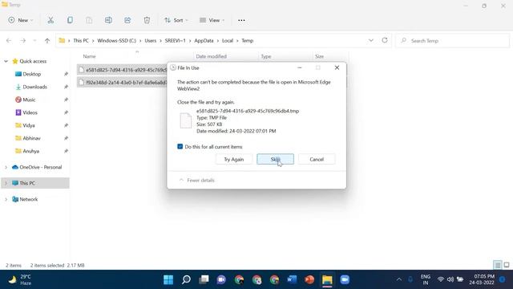Switch to large thumbnails view icon

pyautogui.click(x=507, y=265)
